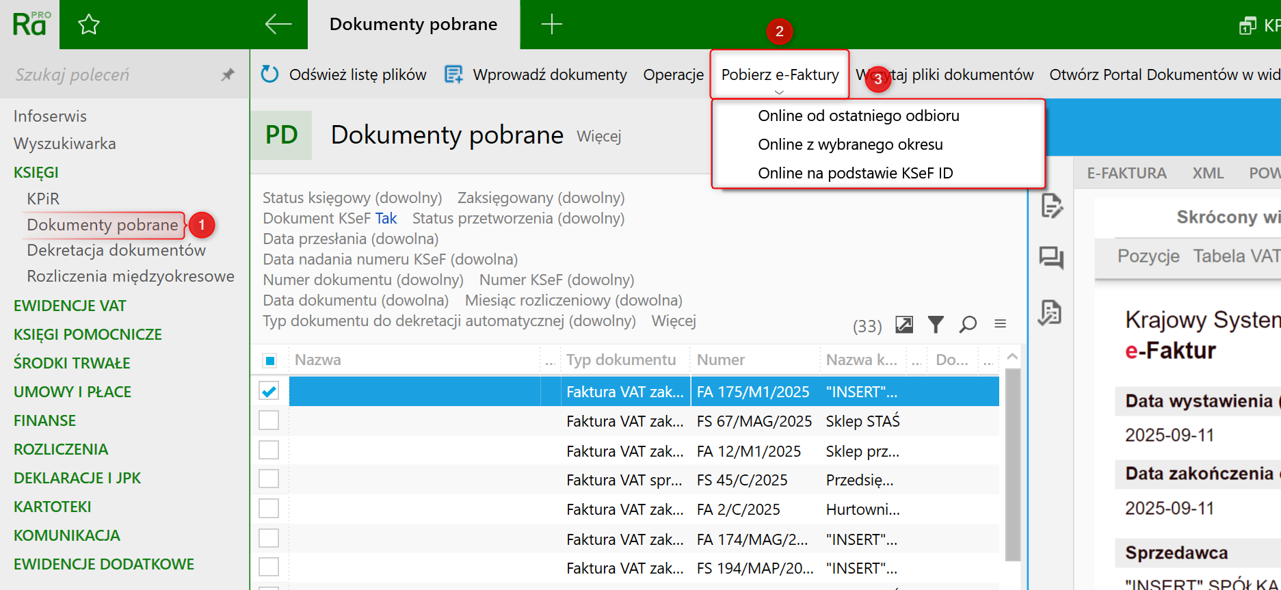Uncheck the FA 175/M1/2025 row checkbox
The width and height of the screenshot is (1281, 590).
[x=269, y=391]
